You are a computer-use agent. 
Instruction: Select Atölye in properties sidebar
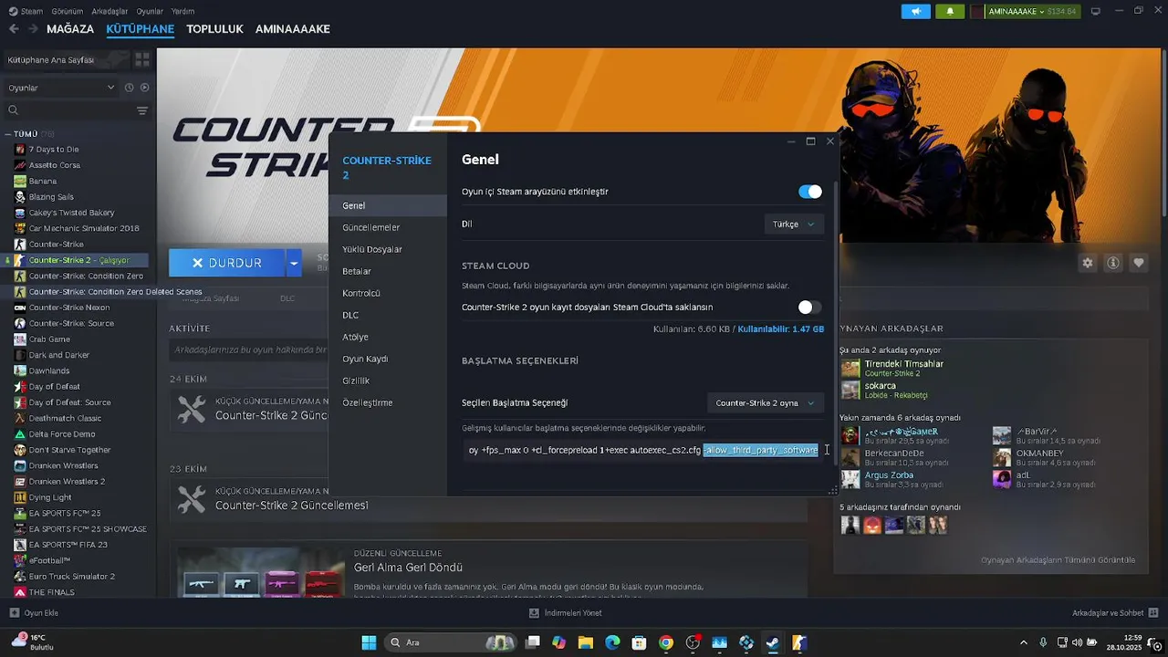pos(388,337)
